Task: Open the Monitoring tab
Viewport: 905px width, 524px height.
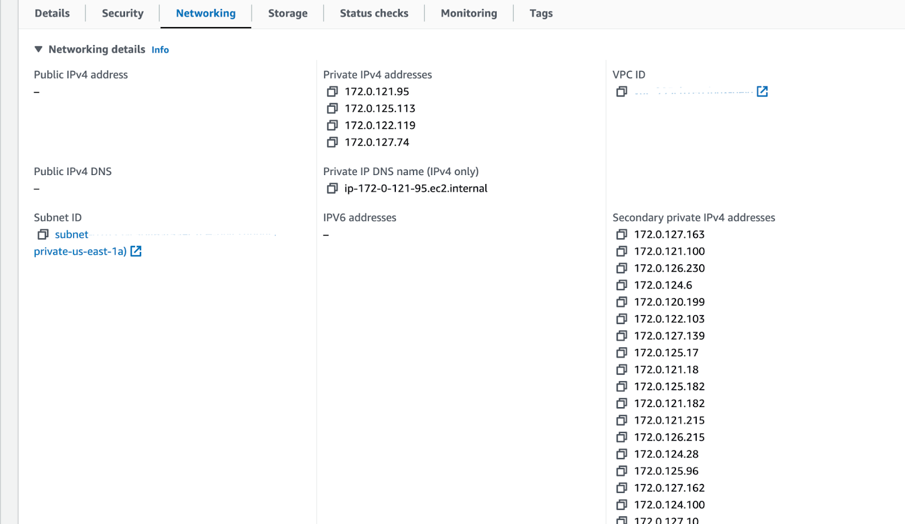Action: (x=469, y=14)
